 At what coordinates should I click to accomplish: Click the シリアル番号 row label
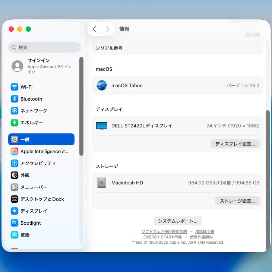(x=109, y=48)
